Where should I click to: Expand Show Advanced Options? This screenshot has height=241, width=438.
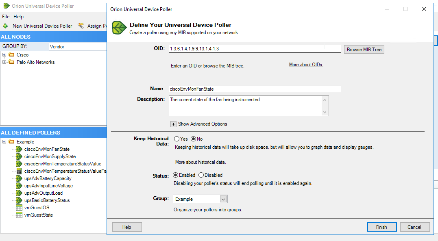(174, 124)
